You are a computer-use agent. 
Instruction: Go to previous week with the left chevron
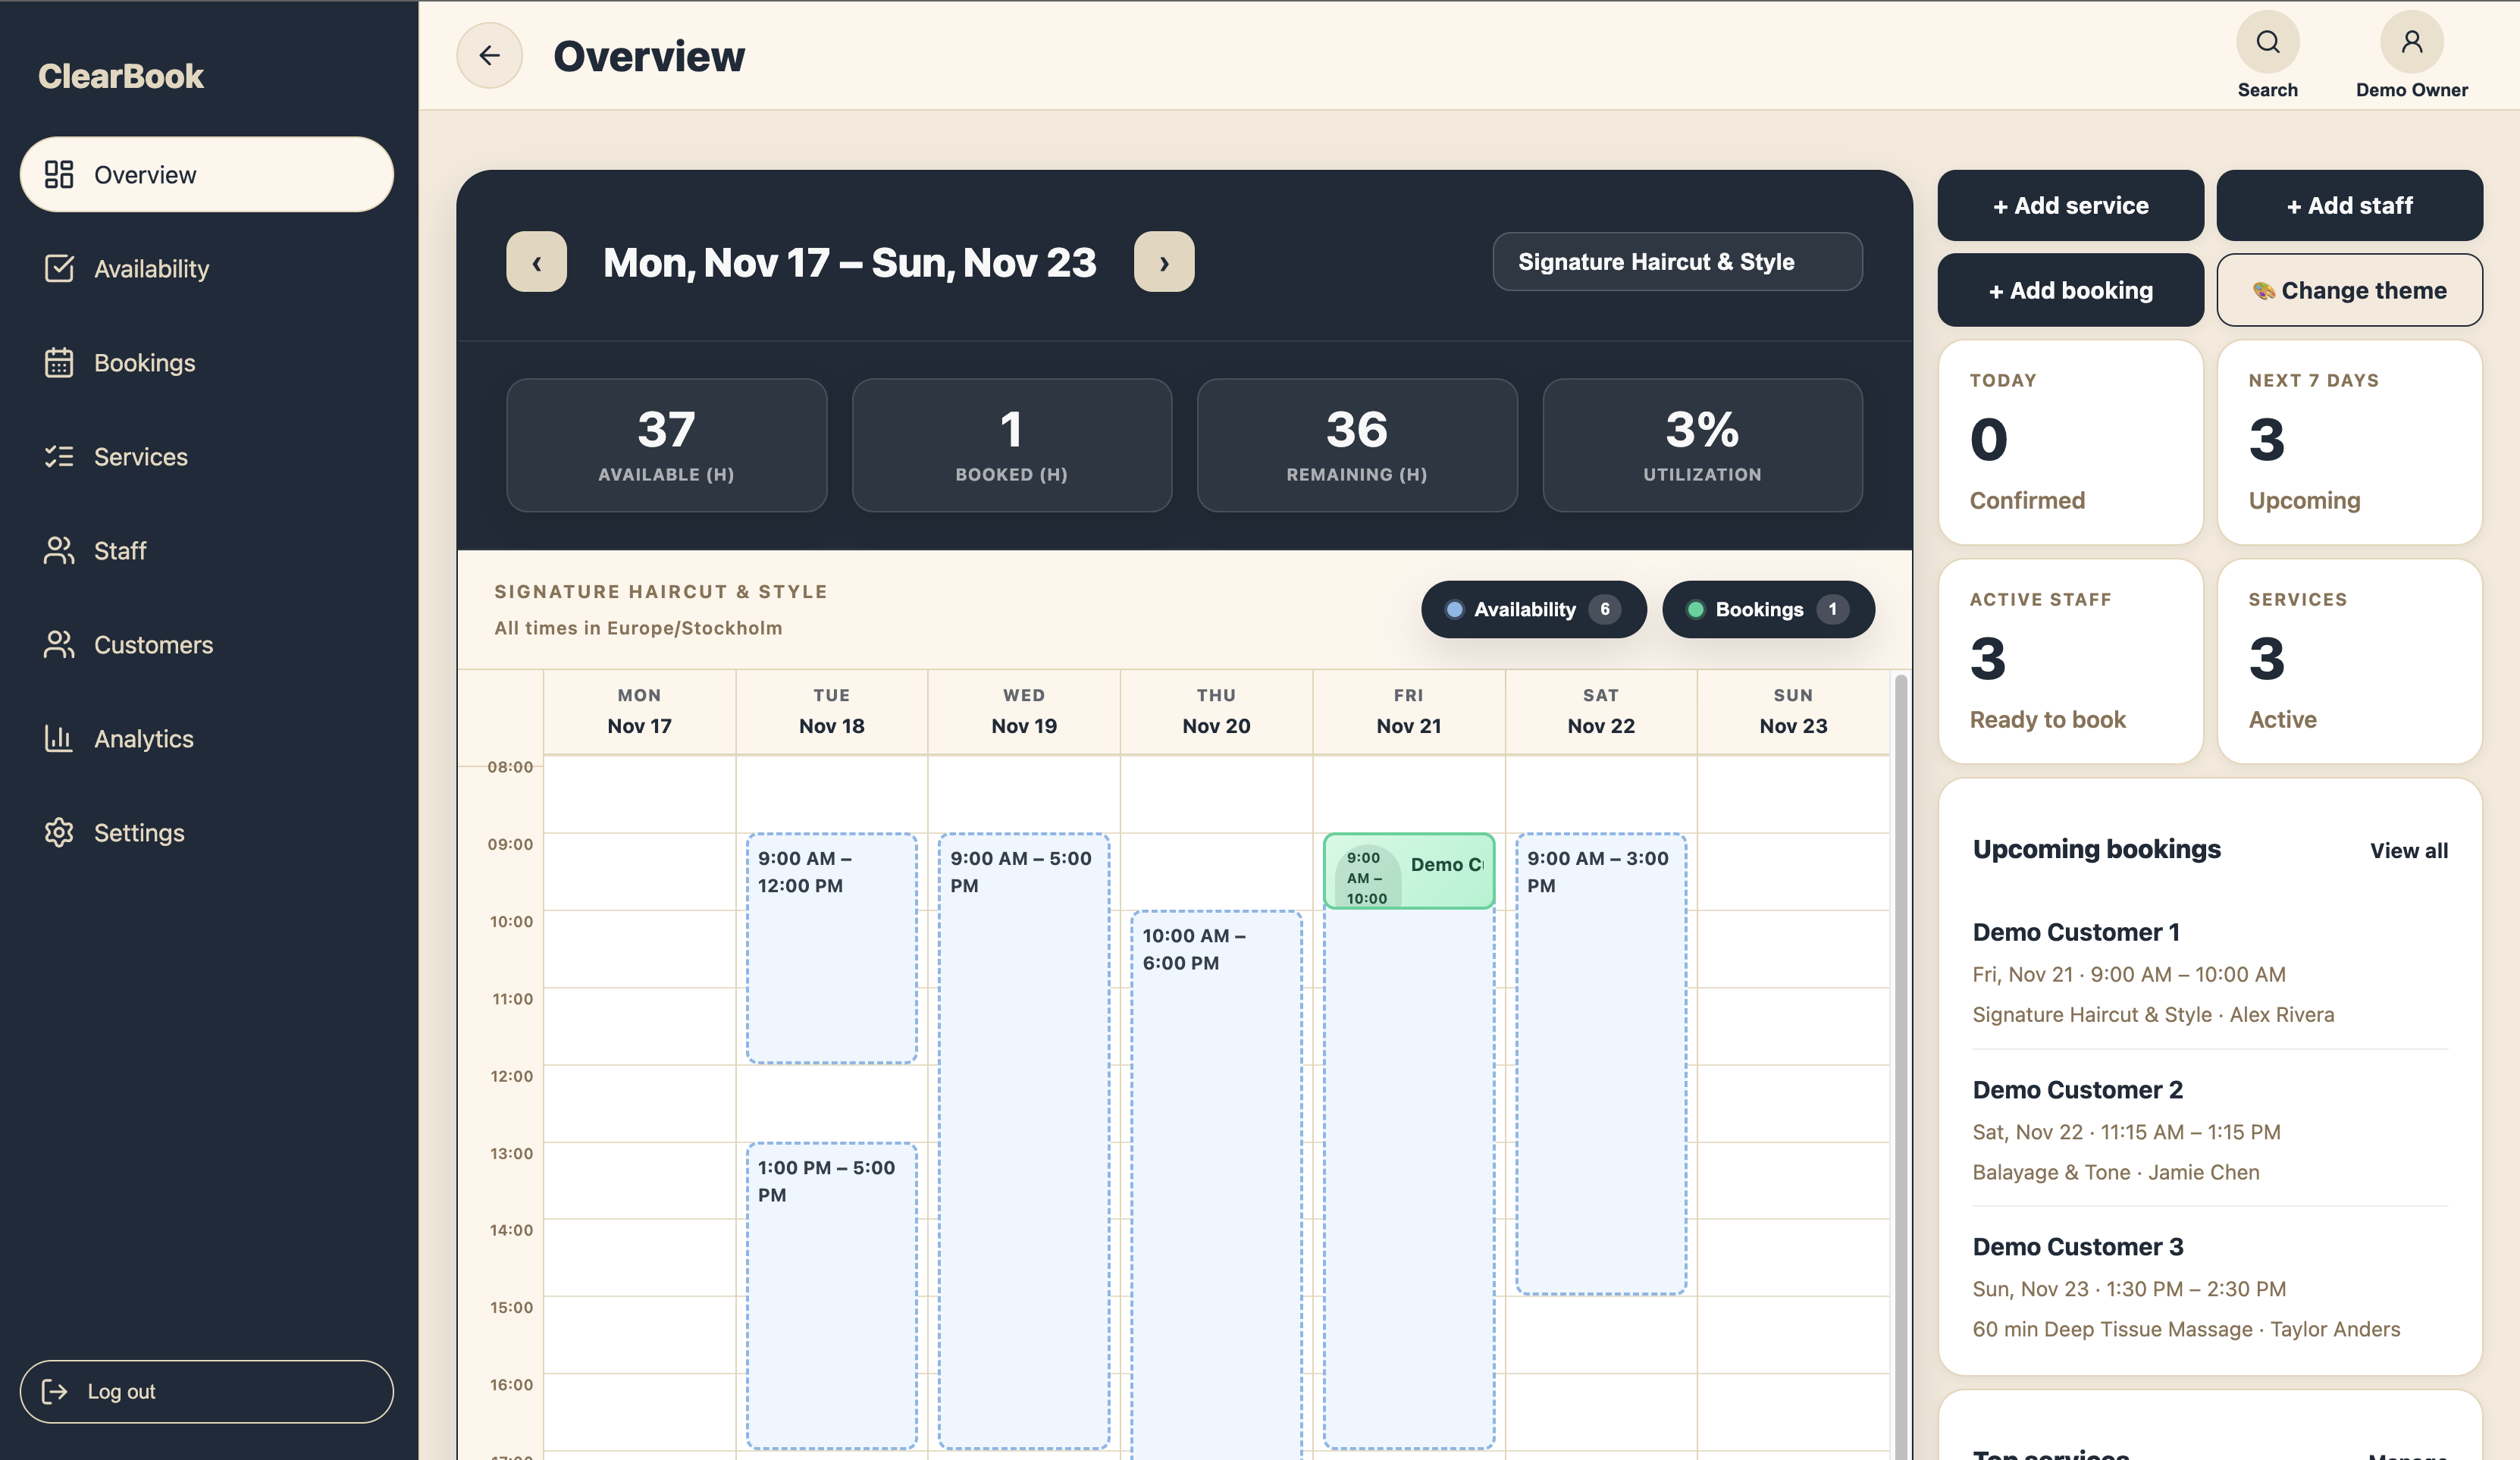[536, 262]
